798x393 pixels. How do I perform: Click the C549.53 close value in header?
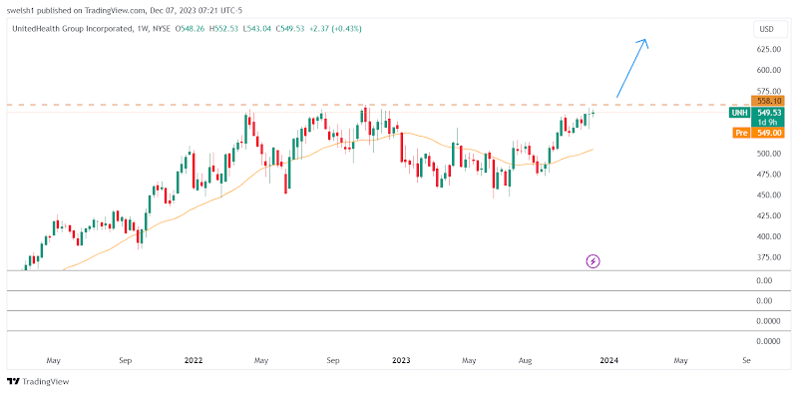pyautogui.click(x=290, y=29)
